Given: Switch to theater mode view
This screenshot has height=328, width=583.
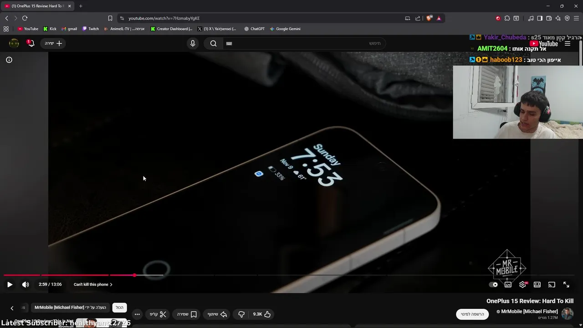Looking at the screenshot, I should pos(537,285).
